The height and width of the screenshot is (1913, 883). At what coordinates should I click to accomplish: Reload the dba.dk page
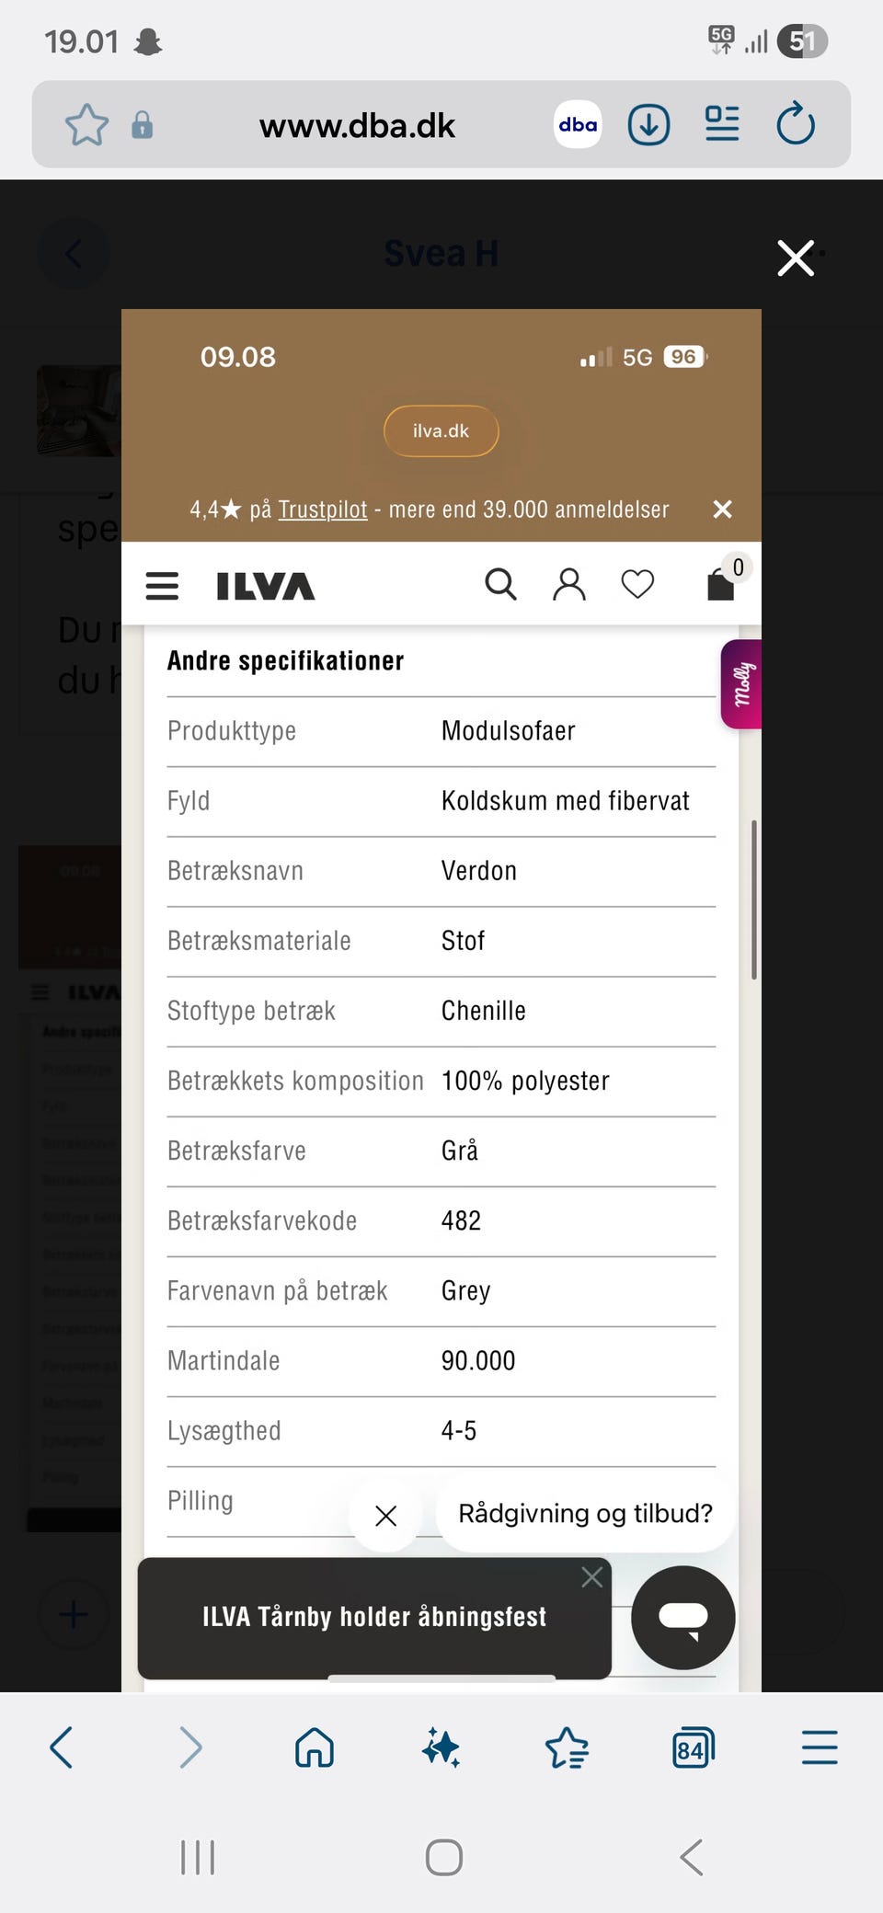(x=796, y=125)
